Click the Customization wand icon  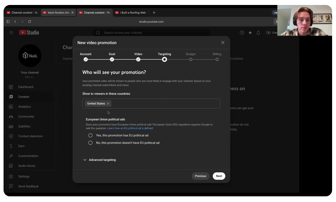11,156
